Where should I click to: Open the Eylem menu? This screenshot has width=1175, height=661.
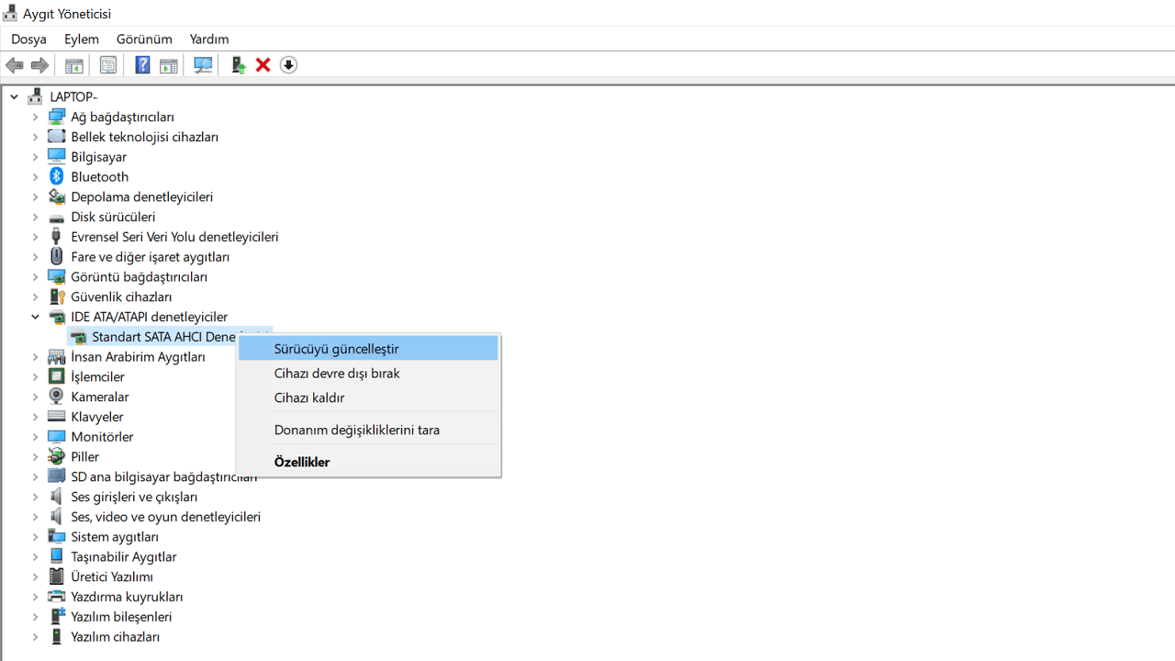[x=81, y=39]
